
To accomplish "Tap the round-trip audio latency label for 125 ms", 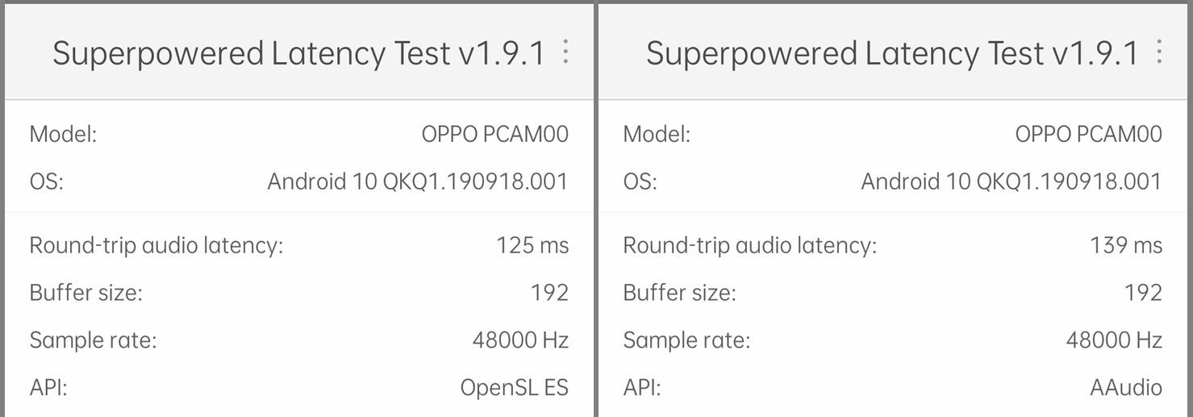I will pos(156,245).
